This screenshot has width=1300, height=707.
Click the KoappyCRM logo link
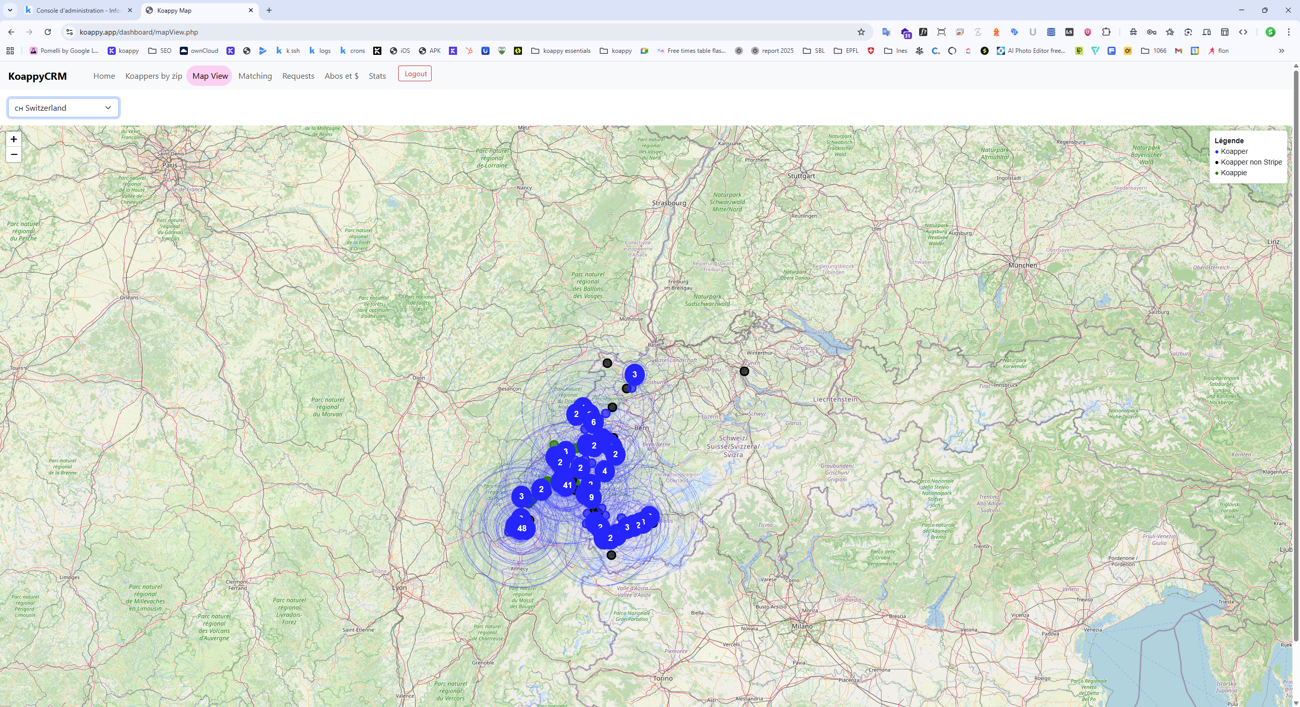(38, 76)
